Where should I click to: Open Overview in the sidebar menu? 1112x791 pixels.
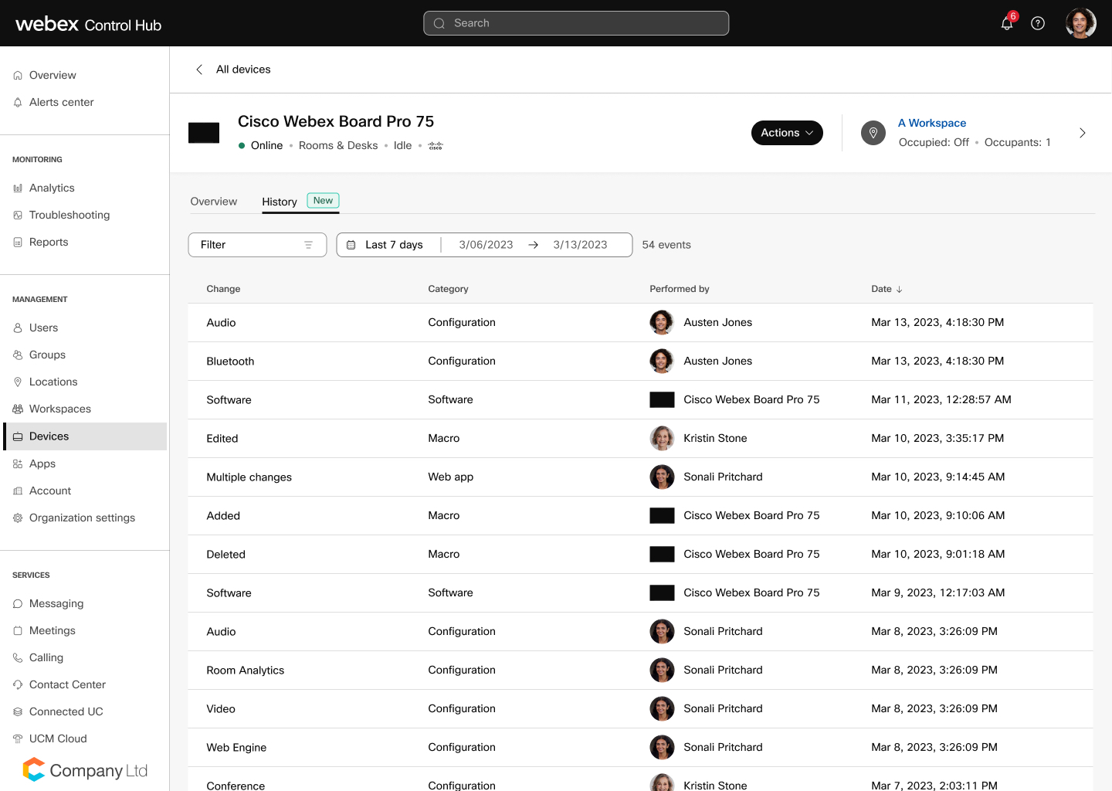point(53,75)
